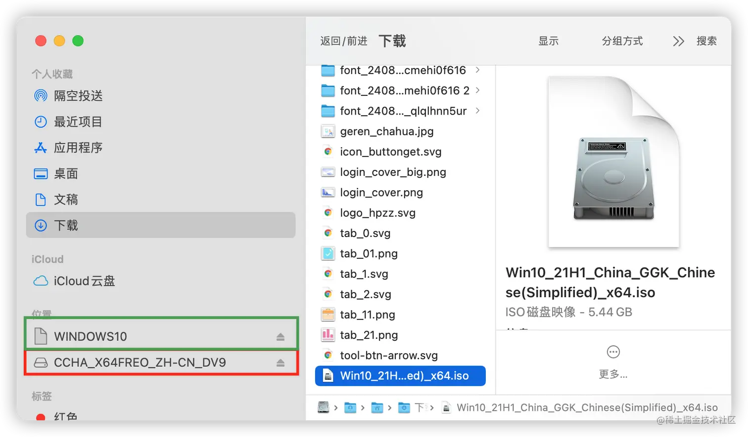Eject the WINDOWS10 volume
The width and height of the screenshot is (748, 437).
point(280,337)
